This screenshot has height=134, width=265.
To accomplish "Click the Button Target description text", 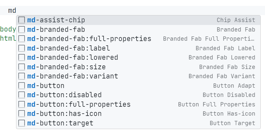I will [x=232, y=123].
